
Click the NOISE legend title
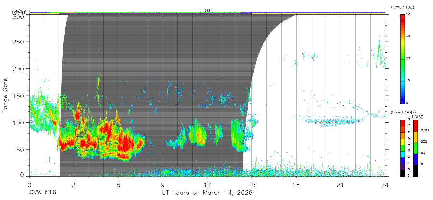[x=417, y=117]
